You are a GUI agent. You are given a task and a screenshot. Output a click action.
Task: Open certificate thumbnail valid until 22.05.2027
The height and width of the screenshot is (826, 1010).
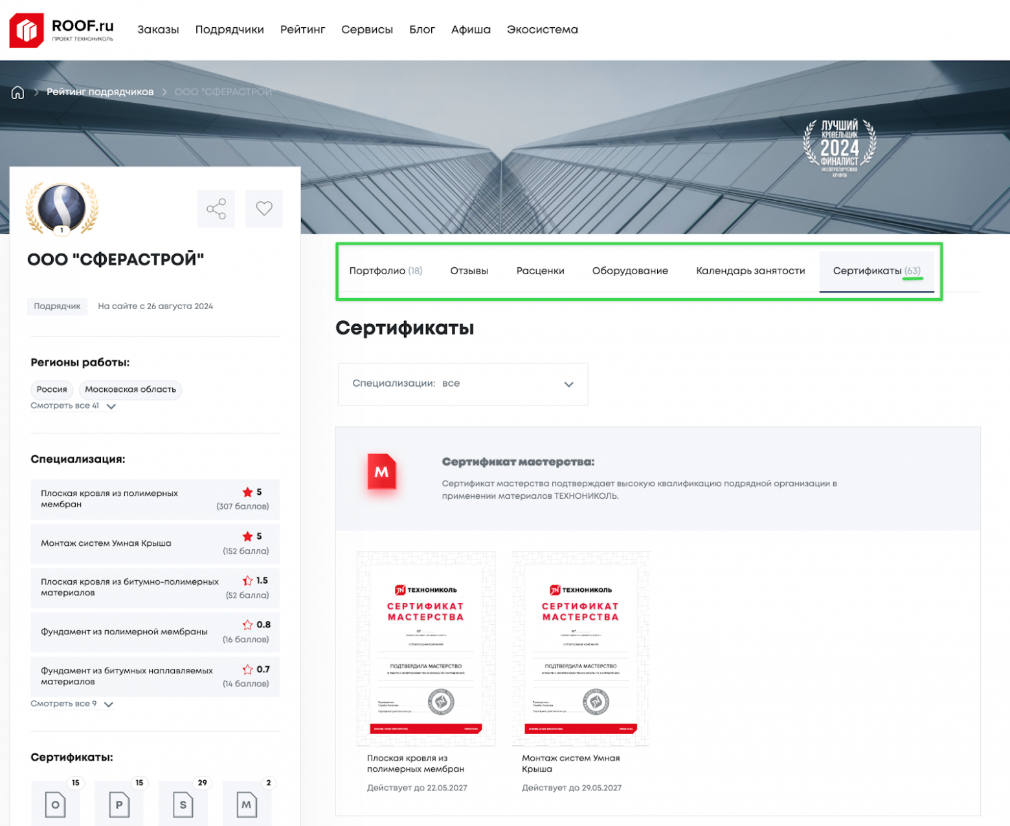coord(426,649)
